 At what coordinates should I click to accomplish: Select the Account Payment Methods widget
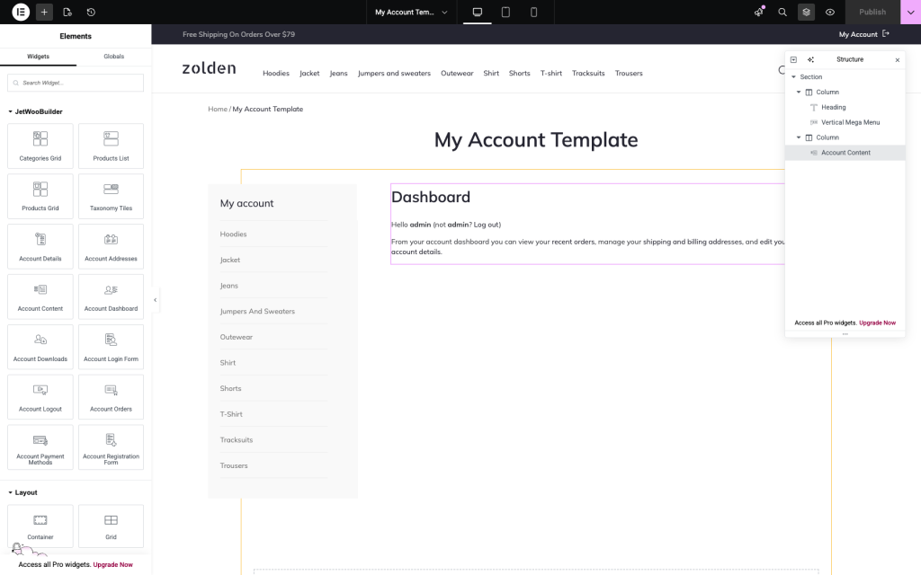point(40,447)
